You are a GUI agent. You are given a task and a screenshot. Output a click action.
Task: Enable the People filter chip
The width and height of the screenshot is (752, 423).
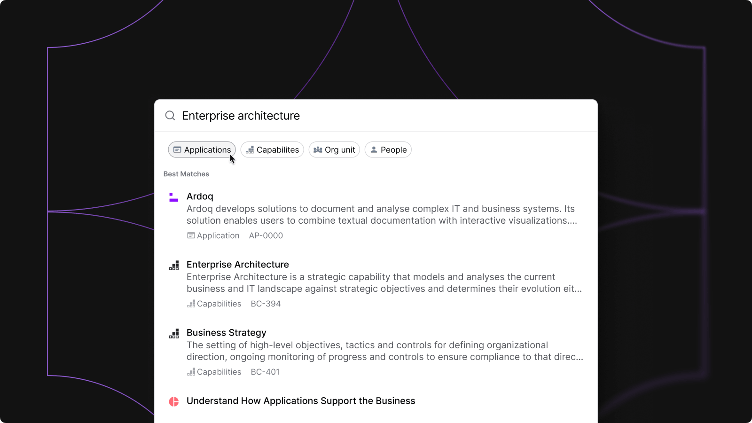pyautogui.click(x=388, y=150)
